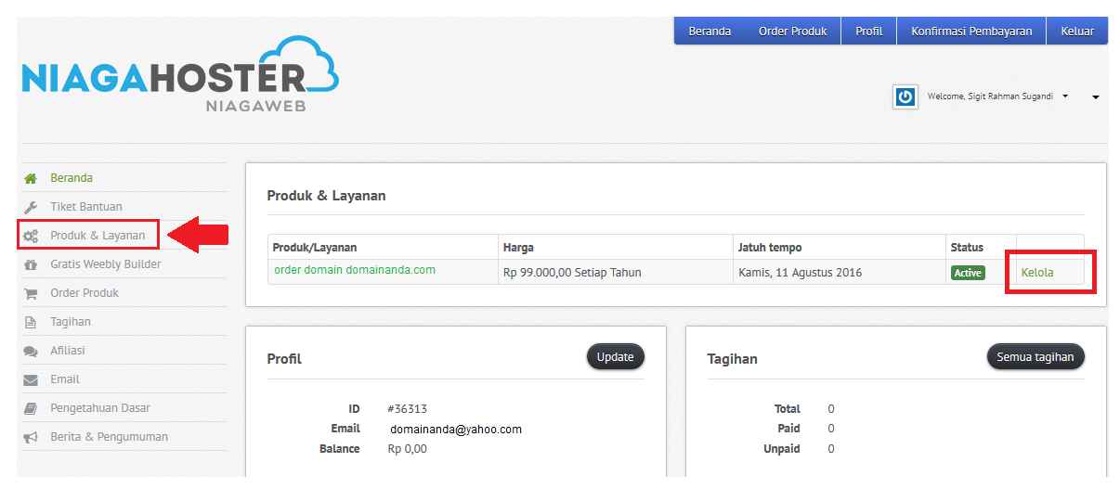Viewport: 1120px width, 501px height.
Task: Open Tagihan from the sidebar
Action: (x=71, y=322)
